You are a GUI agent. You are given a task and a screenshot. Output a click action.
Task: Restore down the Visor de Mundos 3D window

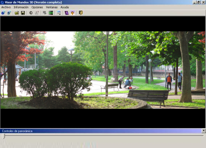tap(198, 2)
